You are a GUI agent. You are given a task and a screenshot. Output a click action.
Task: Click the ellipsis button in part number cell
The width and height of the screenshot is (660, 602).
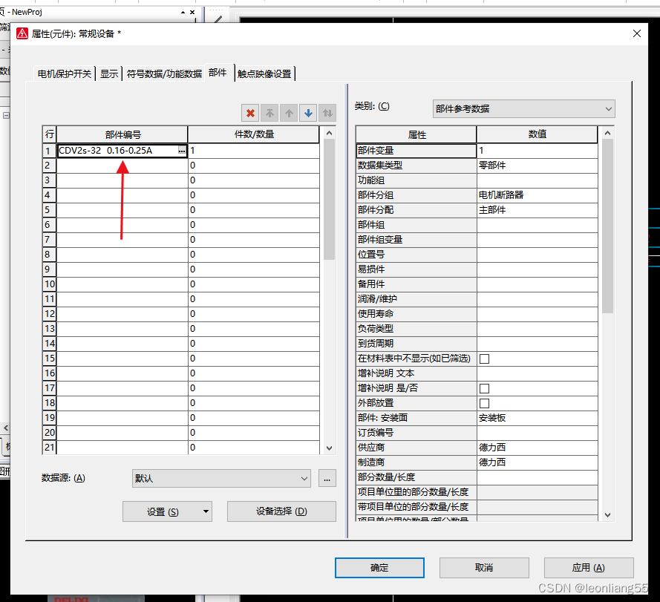tap(182, 151)
